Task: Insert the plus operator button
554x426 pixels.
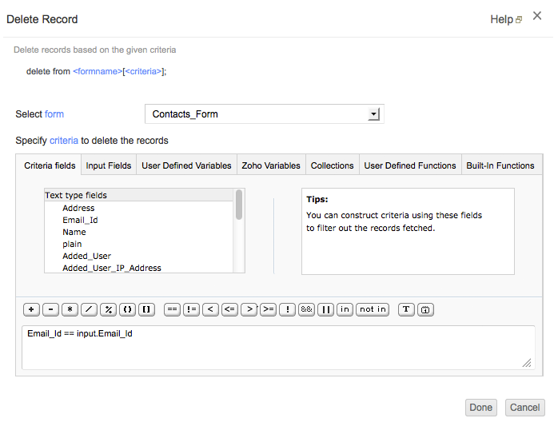Action: (x=31, y=309)
